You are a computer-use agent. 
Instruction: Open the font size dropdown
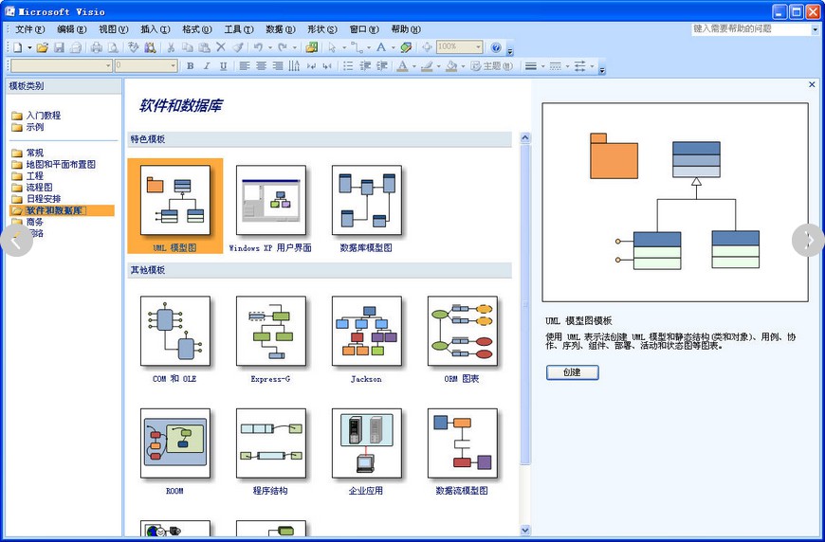(173, 66)
